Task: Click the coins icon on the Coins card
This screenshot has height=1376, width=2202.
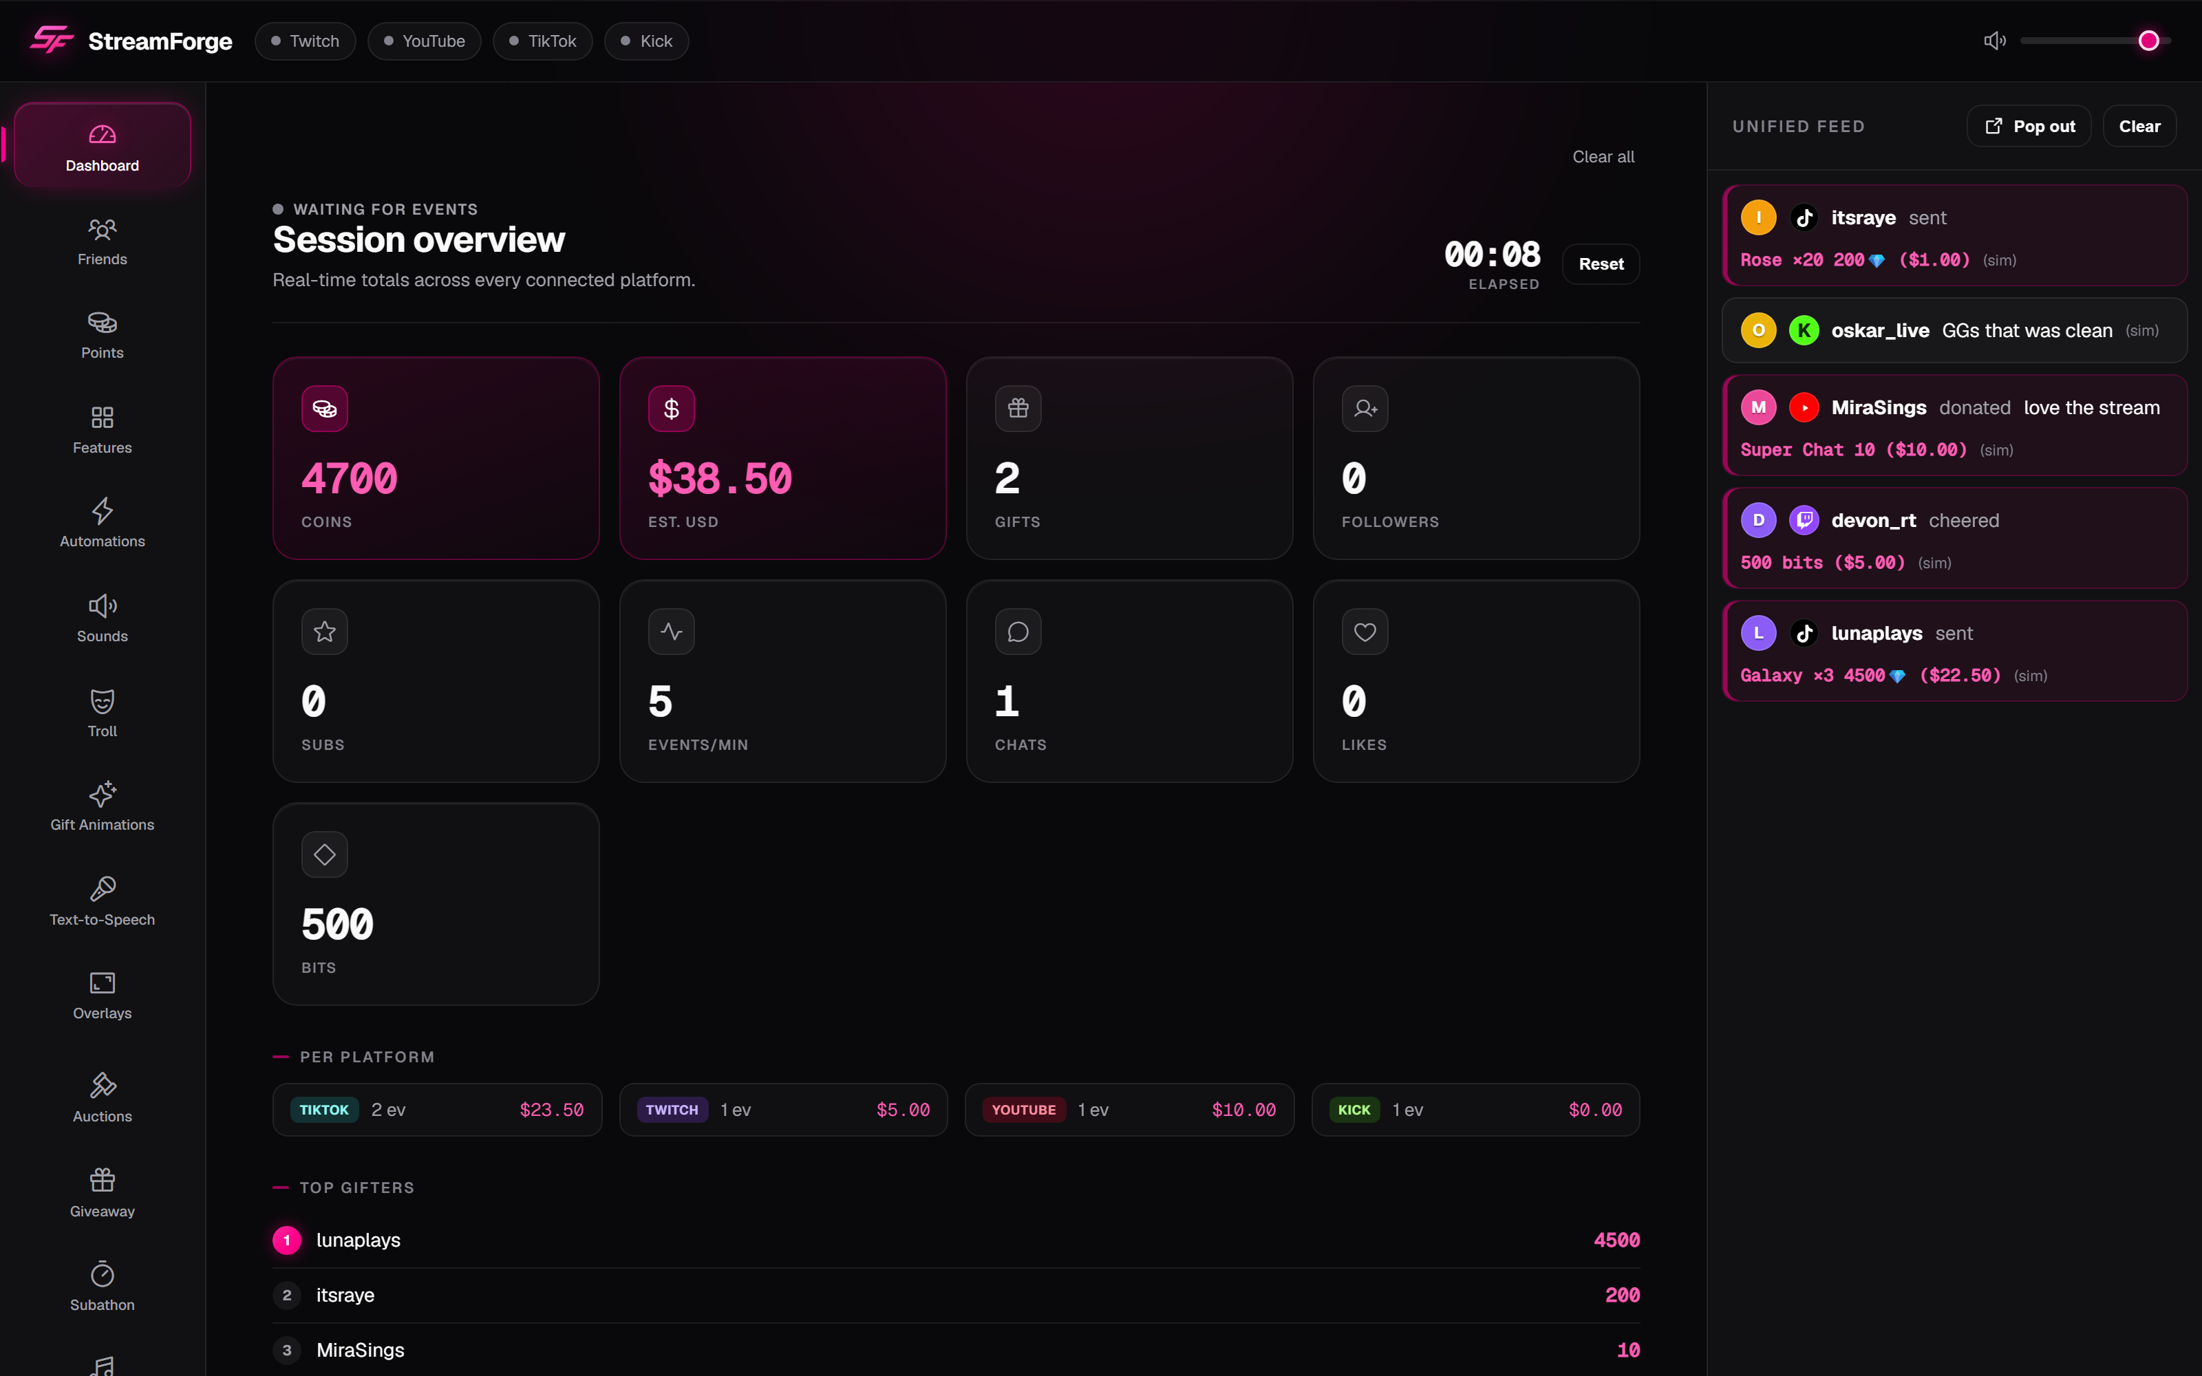Action: tap(325, 409)
